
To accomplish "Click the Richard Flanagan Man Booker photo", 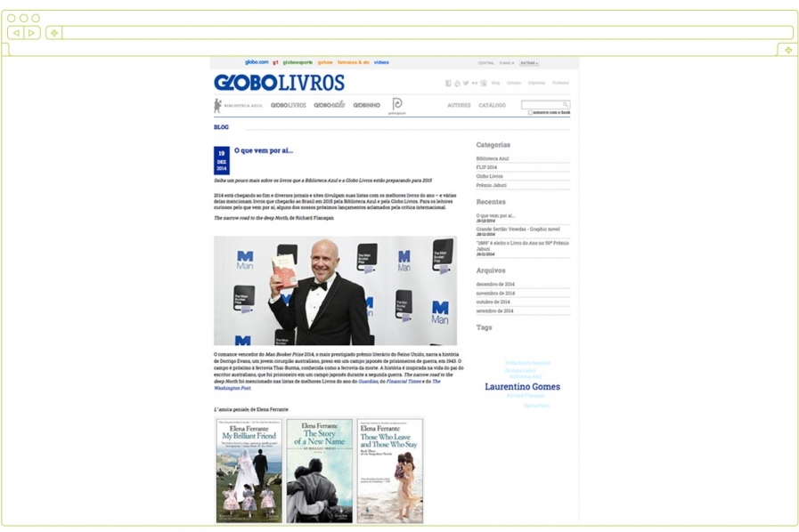I will [x=335, y=291].
